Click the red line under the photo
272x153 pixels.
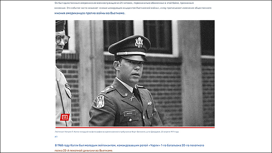pyautogui.click(x=135, y=128)
